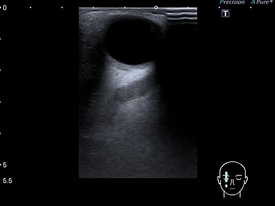Image resolution: width=275 pixels, height=206 pixels.
Task: Click the 5 depth scale marker
Action: coord(4,165)
